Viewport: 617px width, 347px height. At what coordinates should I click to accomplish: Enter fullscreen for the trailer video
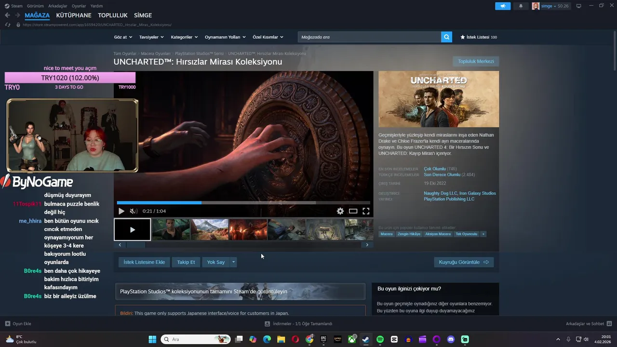tap(366, 211)
